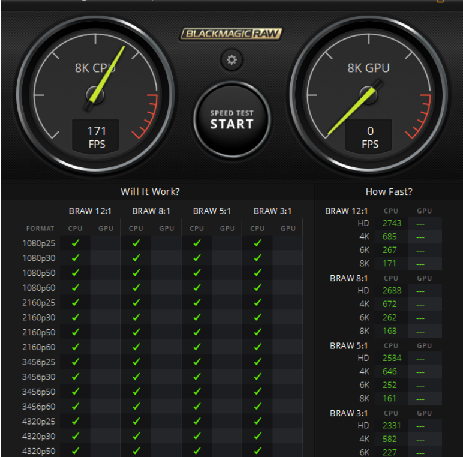Open the settings gear icon

pyautogui.click(x=231, y=60)
